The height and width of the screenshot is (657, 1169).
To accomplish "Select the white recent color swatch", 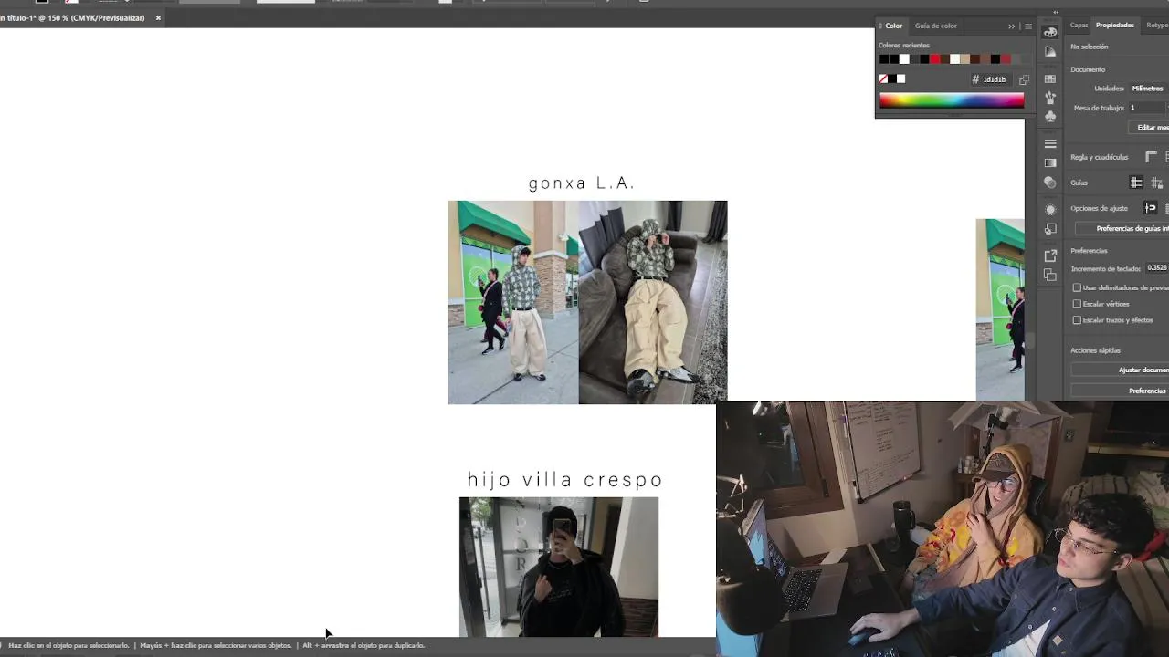I will point(904,59).
